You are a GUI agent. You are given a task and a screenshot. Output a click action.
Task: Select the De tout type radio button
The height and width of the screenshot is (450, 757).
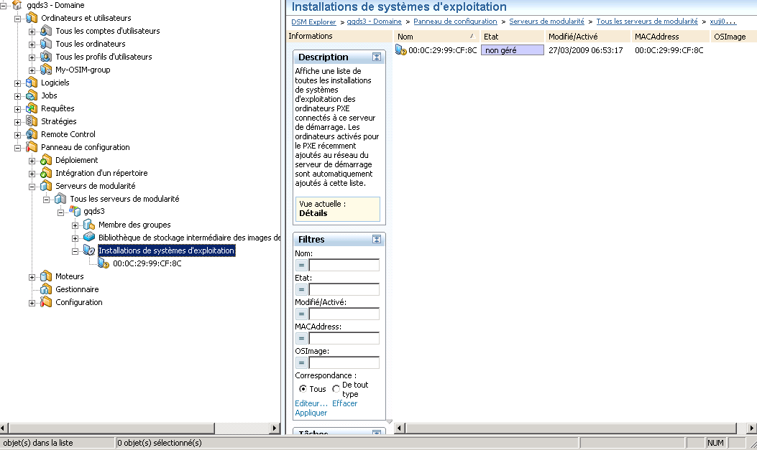(336, 388)
